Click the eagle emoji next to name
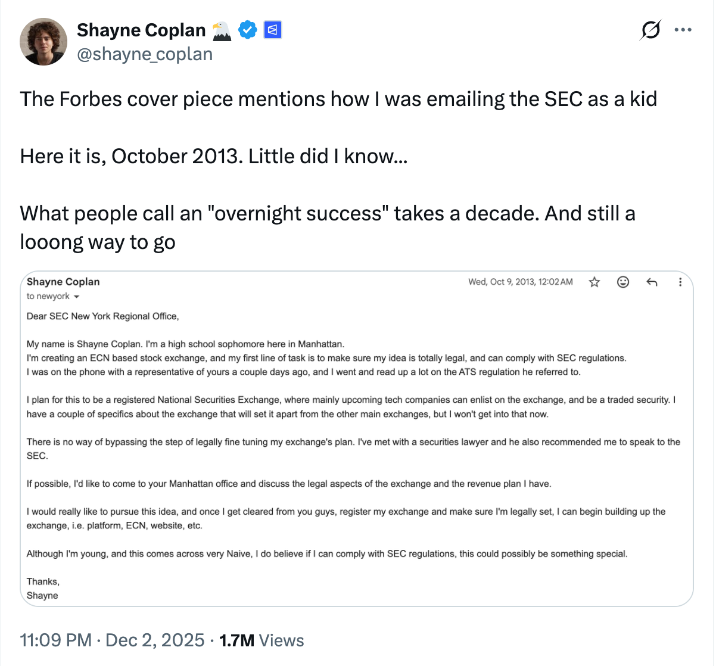 click(222, 30)
